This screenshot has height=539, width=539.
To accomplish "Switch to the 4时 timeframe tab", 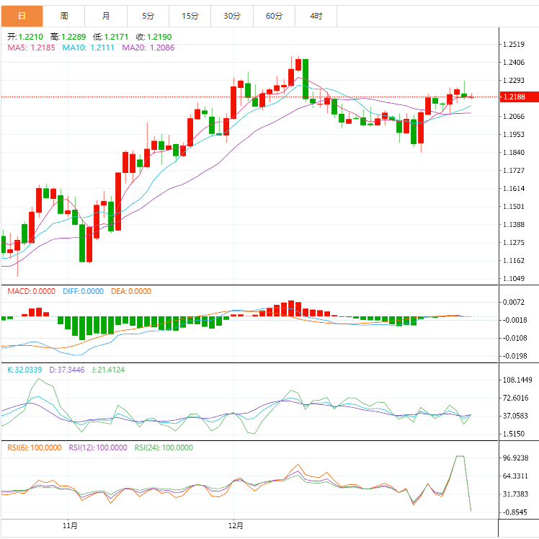I will pyautogui.click(x=316, y=16).
